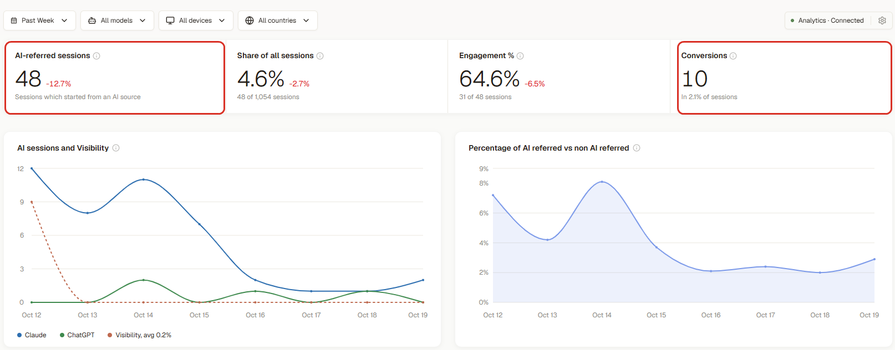
Task: Click Percentage of AI referred vs non AI title
Action: (x=548, y=148)
